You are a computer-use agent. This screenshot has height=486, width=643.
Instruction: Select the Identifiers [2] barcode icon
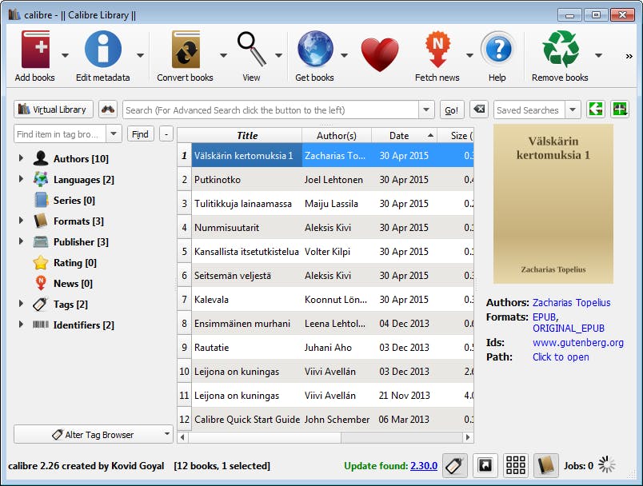pyautogui.click(x=41, y=325)
